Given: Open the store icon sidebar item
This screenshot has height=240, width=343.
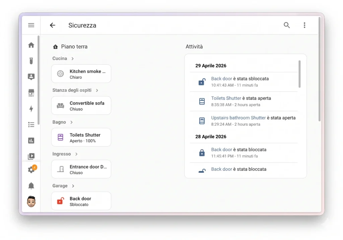Looking at the screenshot, I should [31, 93].
